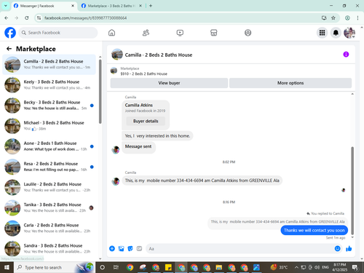
Task: Open the Facebook logo home link
Action: [10, 33]
